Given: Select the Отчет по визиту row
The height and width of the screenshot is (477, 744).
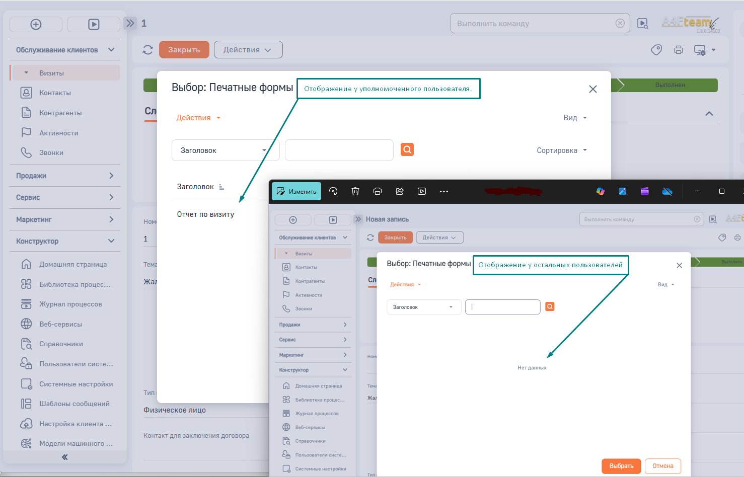Looking at the screenshot, I should 205,214.
